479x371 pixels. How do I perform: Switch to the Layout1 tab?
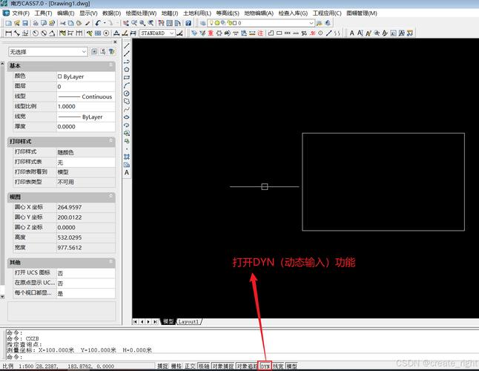tap(188, 321)
